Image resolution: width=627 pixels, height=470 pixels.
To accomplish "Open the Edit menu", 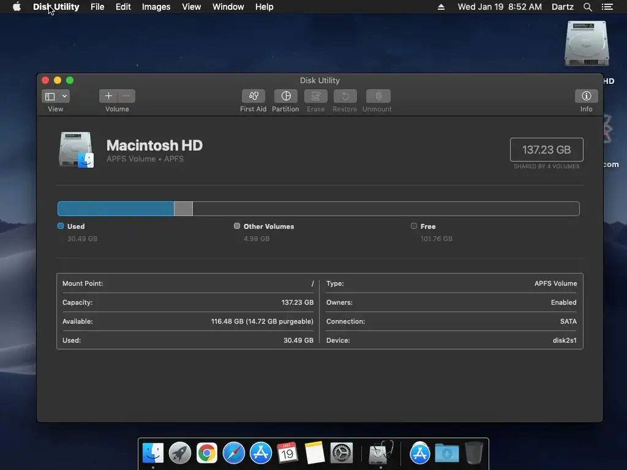I will [123, 7].
